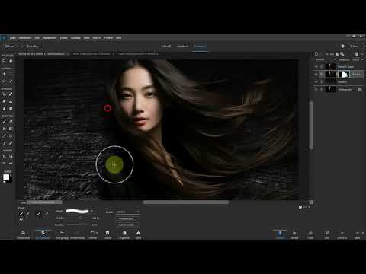Select the Quick Selection tool

(x=11, y=81)
